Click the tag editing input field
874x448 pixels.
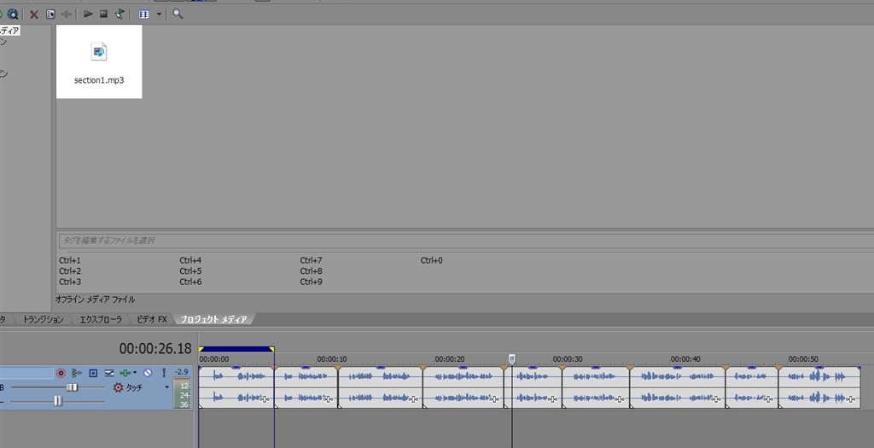click(466, 241)
